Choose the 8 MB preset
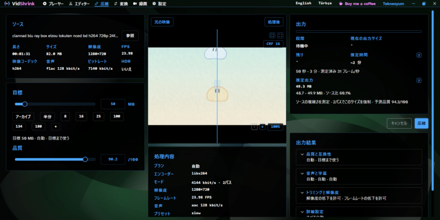The height and width of the screenshot is (220, 440). click(x=65, y=117)
